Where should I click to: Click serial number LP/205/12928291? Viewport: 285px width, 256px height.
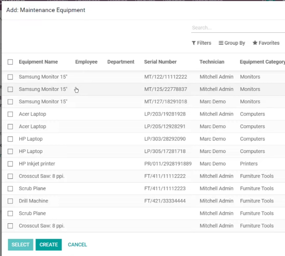165,126
